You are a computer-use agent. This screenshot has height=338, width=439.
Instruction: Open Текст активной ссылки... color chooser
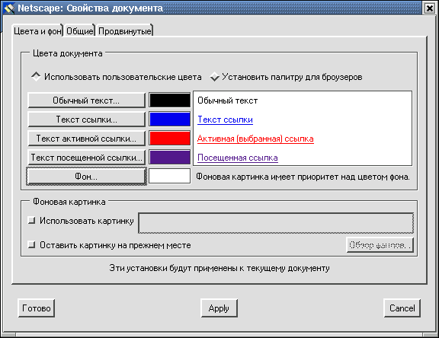pyautogui.click(x=87, y=139)
